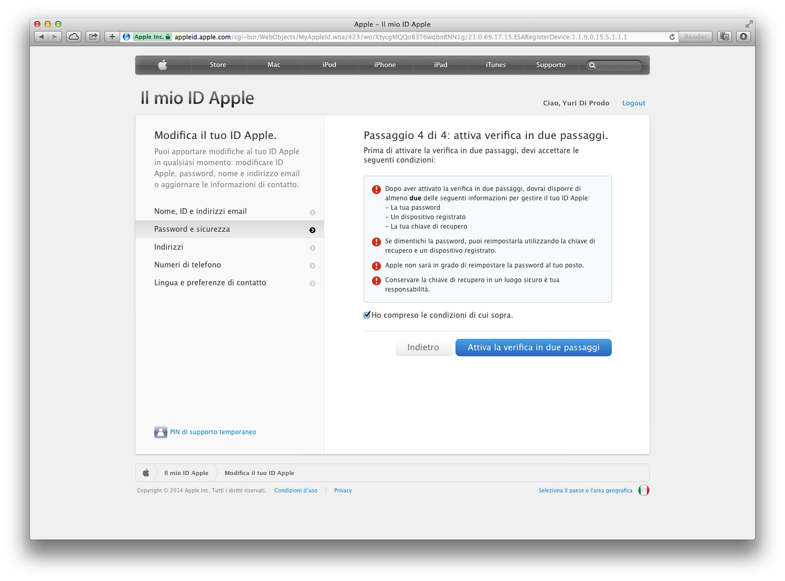Screen dimensions: 785x581
Task: Click Seleziona il paese o l'area geografica
Action: pyautogui.click(x=586, y=491)
